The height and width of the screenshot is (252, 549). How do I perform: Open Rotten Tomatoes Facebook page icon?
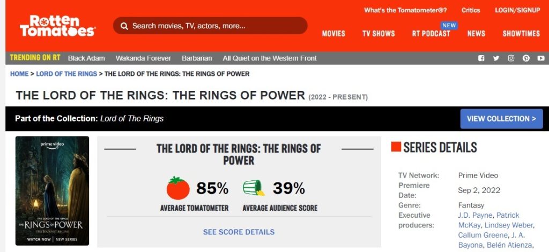tap(481, 58)
